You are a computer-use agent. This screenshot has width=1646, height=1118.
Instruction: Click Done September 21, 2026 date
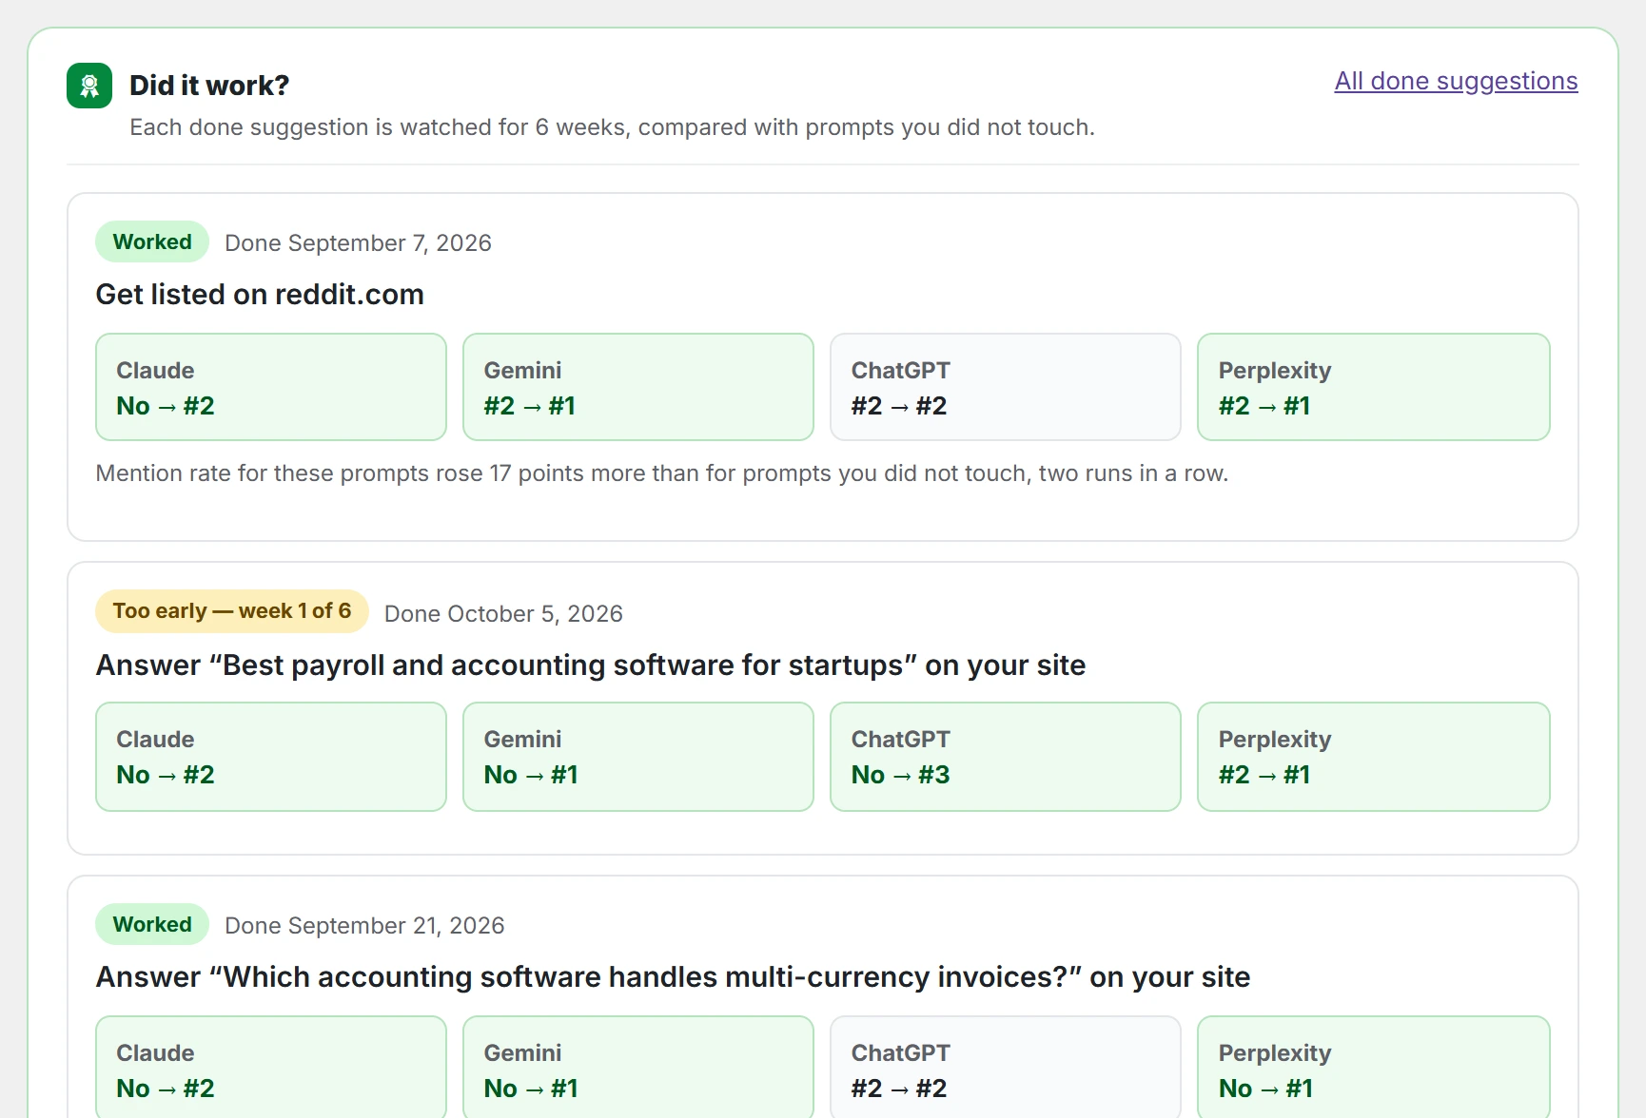(364, 926)
